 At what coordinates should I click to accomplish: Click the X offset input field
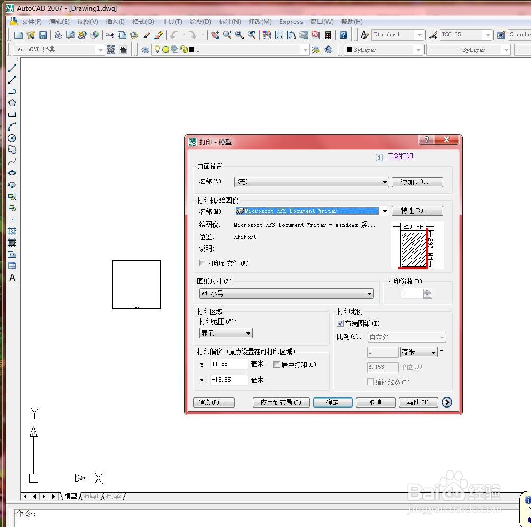click(x=229, y=364)
